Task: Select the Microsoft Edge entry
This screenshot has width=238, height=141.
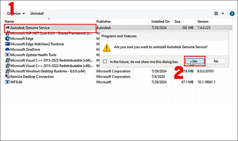Action: click(x=22, y=39)
